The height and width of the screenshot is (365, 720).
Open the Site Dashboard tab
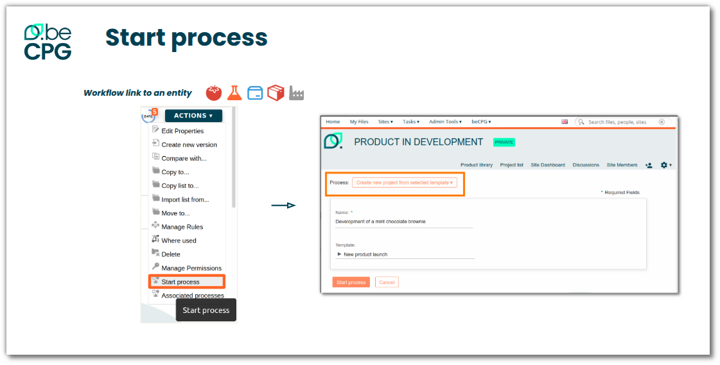pyautogui.click(x=548, y=165)
